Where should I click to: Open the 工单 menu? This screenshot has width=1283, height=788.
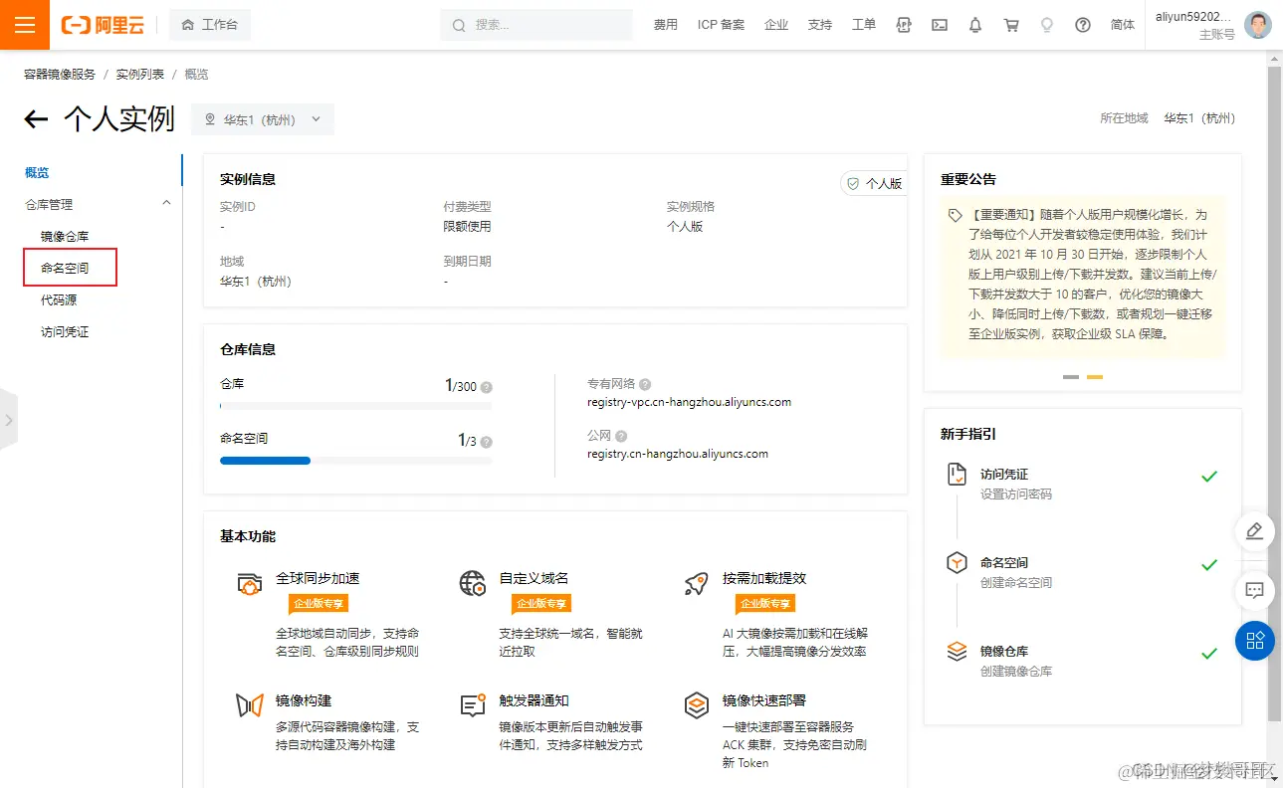(864, 25)
